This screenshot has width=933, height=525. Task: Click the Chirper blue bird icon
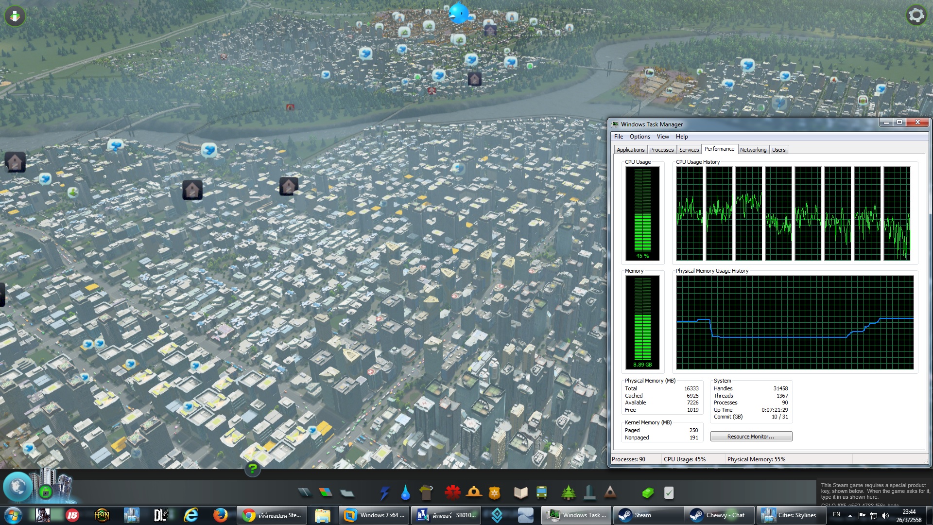click(x=458, y=13)
